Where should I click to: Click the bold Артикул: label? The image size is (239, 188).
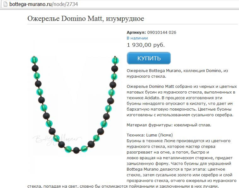(136, 32)
